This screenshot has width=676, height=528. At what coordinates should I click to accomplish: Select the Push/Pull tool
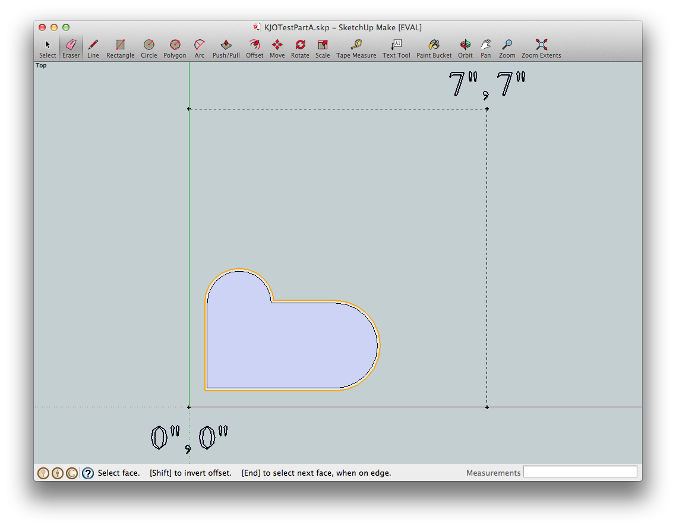(226, 48)
